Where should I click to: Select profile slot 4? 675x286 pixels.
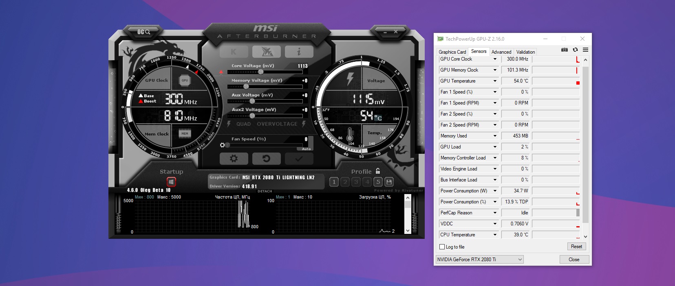[367, 182]
